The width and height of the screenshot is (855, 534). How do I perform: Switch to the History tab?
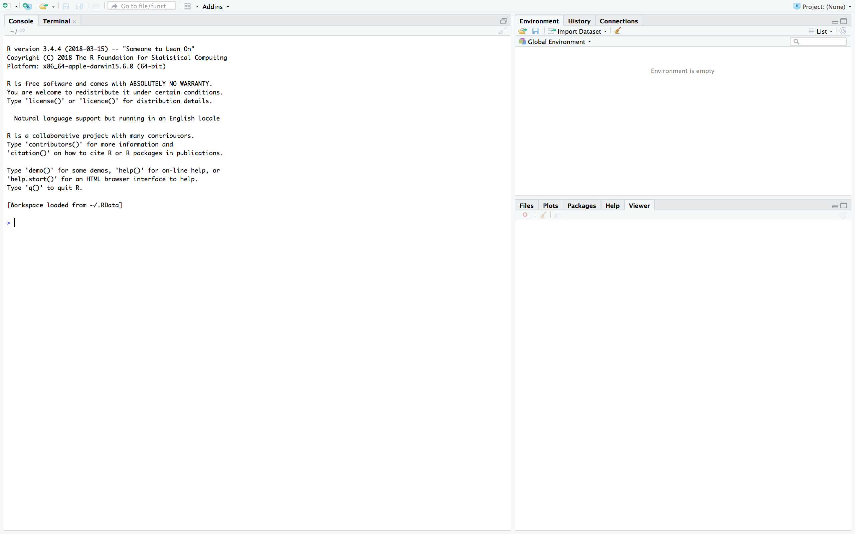coord(579,21)
